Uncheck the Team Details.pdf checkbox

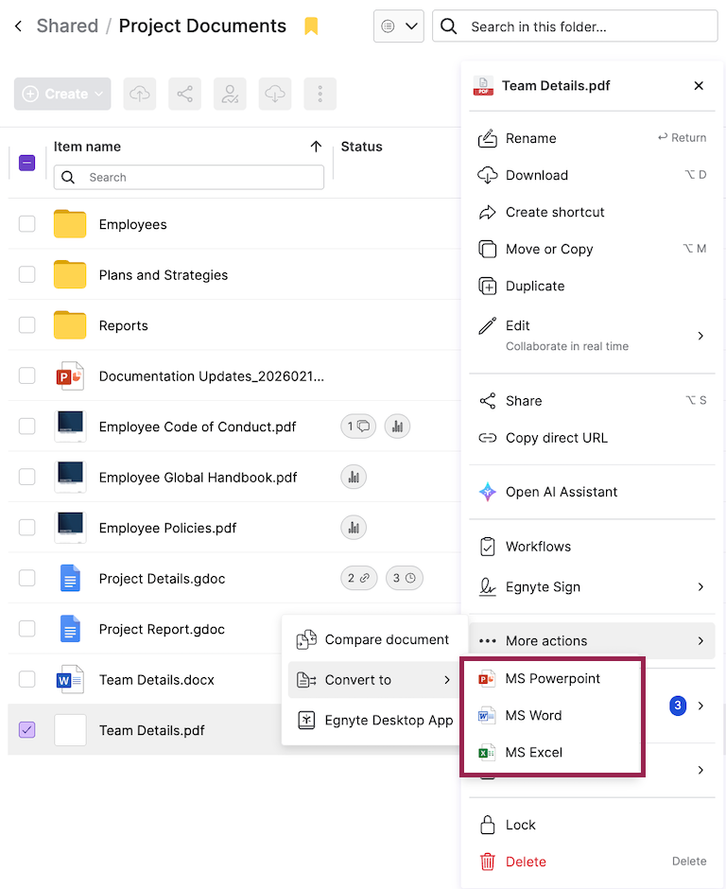[27, 730]
